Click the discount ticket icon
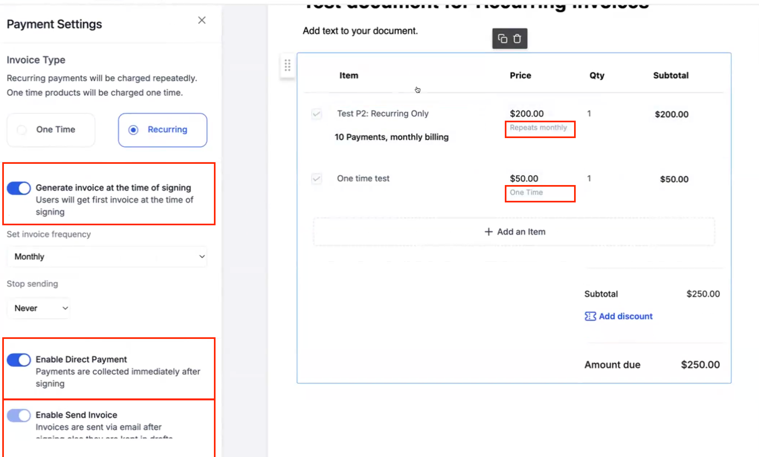Image resolution: width=759 pixels, height=457 pixels. point(590,316)
